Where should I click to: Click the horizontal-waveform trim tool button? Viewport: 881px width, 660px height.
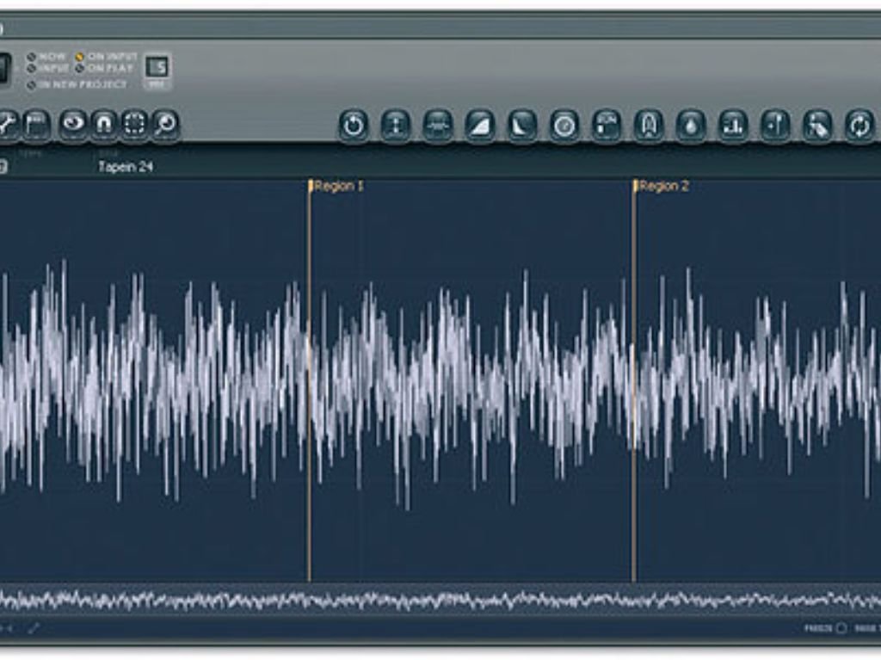coord(438,126)
